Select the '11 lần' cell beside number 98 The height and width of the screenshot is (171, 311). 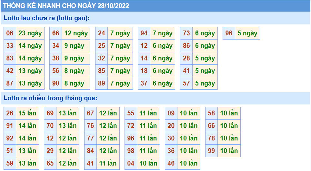click(148, 151)
